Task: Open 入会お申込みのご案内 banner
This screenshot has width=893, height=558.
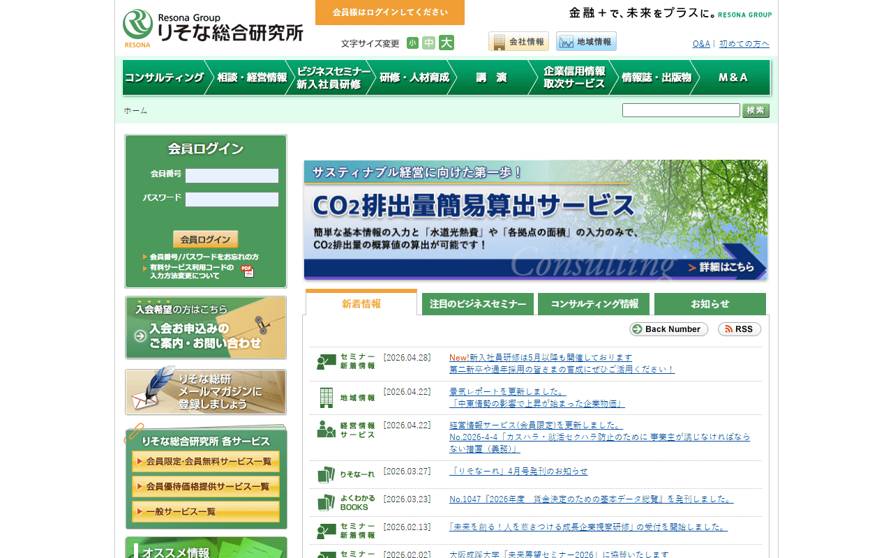Action: (206, 328)
